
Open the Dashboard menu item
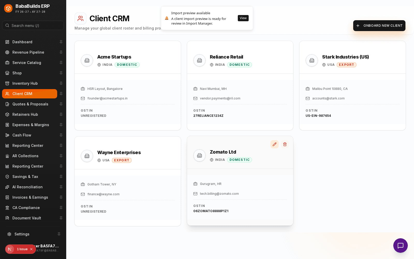pyautogui.click(x=29, y=42)
